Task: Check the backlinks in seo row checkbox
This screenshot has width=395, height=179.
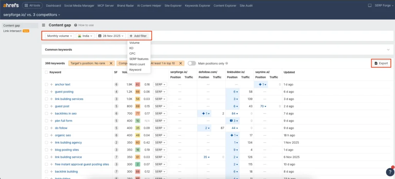Action: tap(46, 114)
